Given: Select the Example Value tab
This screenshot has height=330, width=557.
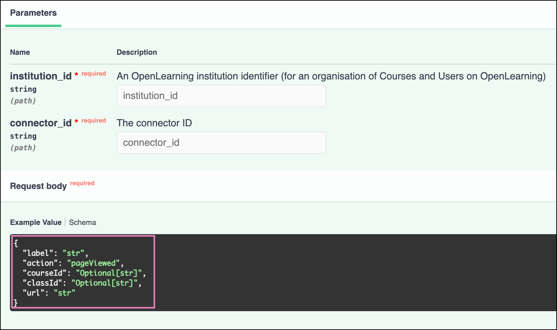Looking at the screenshot, I should (36, 223).
